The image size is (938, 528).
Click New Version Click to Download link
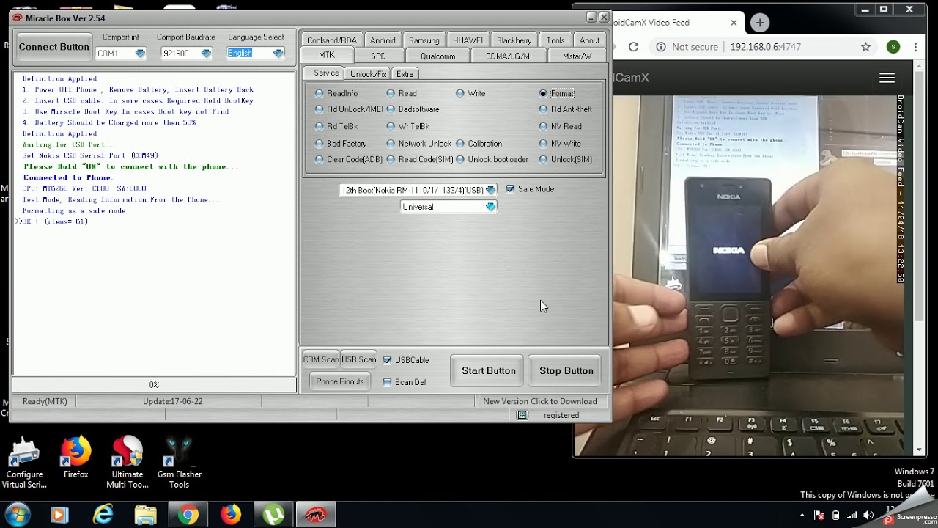pyautogui.click(x=540, y=401)
